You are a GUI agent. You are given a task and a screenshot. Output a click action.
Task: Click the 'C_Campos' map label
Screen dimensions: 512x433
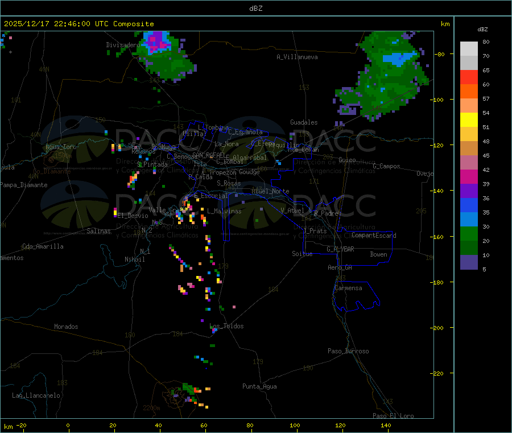tap(386, 166)
